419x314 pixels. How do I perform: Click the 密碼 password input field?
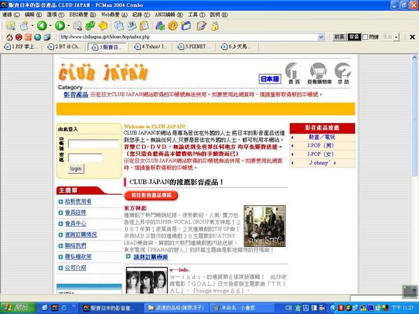click(x=85, y=158)
